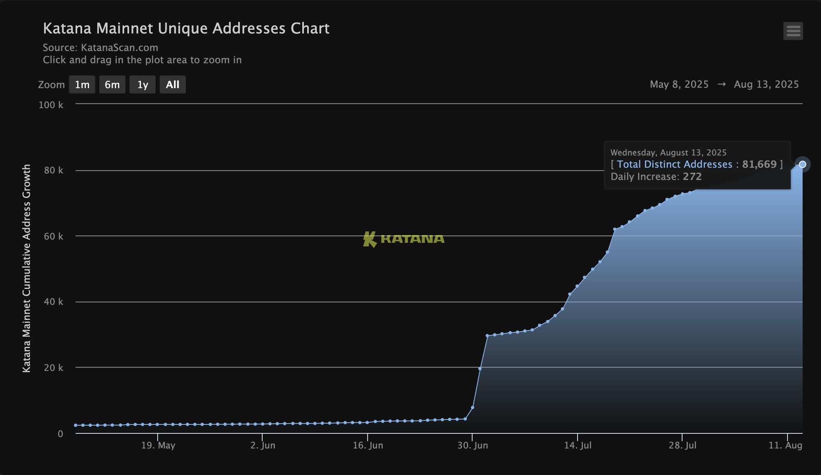Image resolution: width=821 pixels, height=475 pixels.
Task: Select the 1y zoom range
Action: click(143, 84)
